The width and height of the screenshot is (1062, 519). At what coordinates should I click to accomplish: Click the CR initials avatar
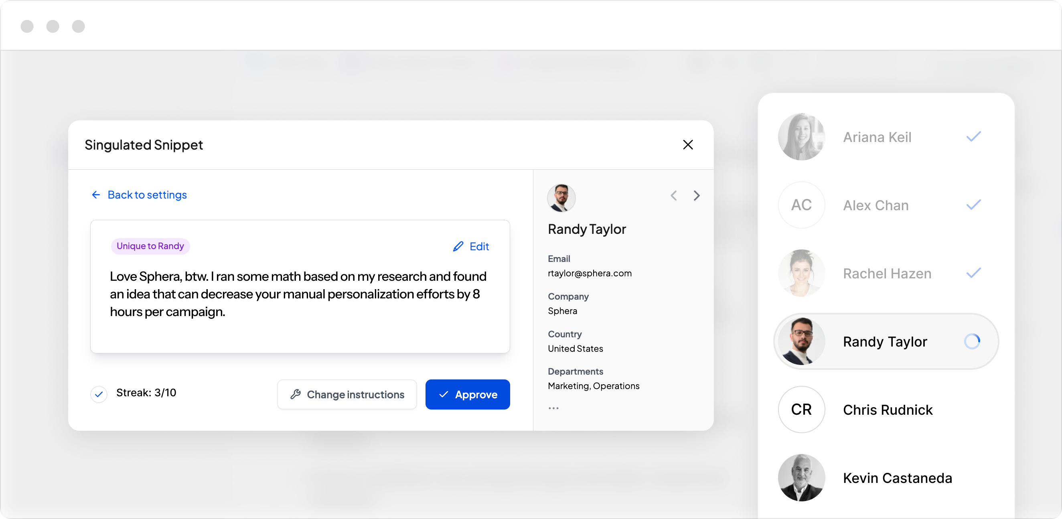[801, 410]
